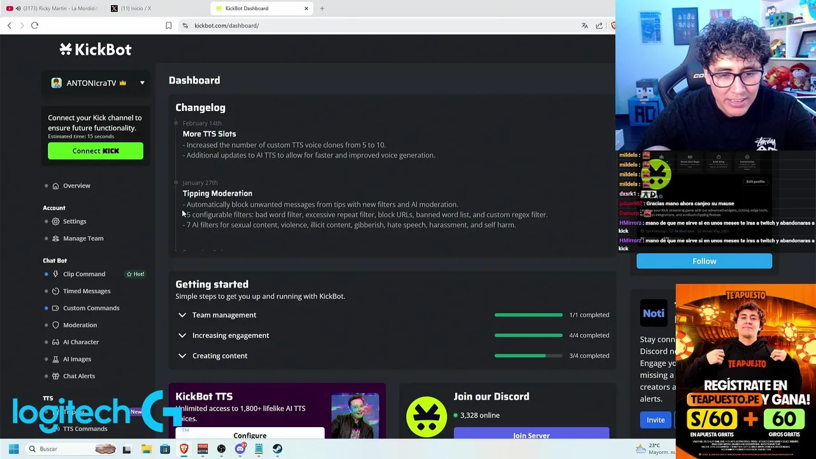The image size is (816, 459).
Task: Open the ANTONIcraTV channel dropdown
Action: (x=142, y=83)
